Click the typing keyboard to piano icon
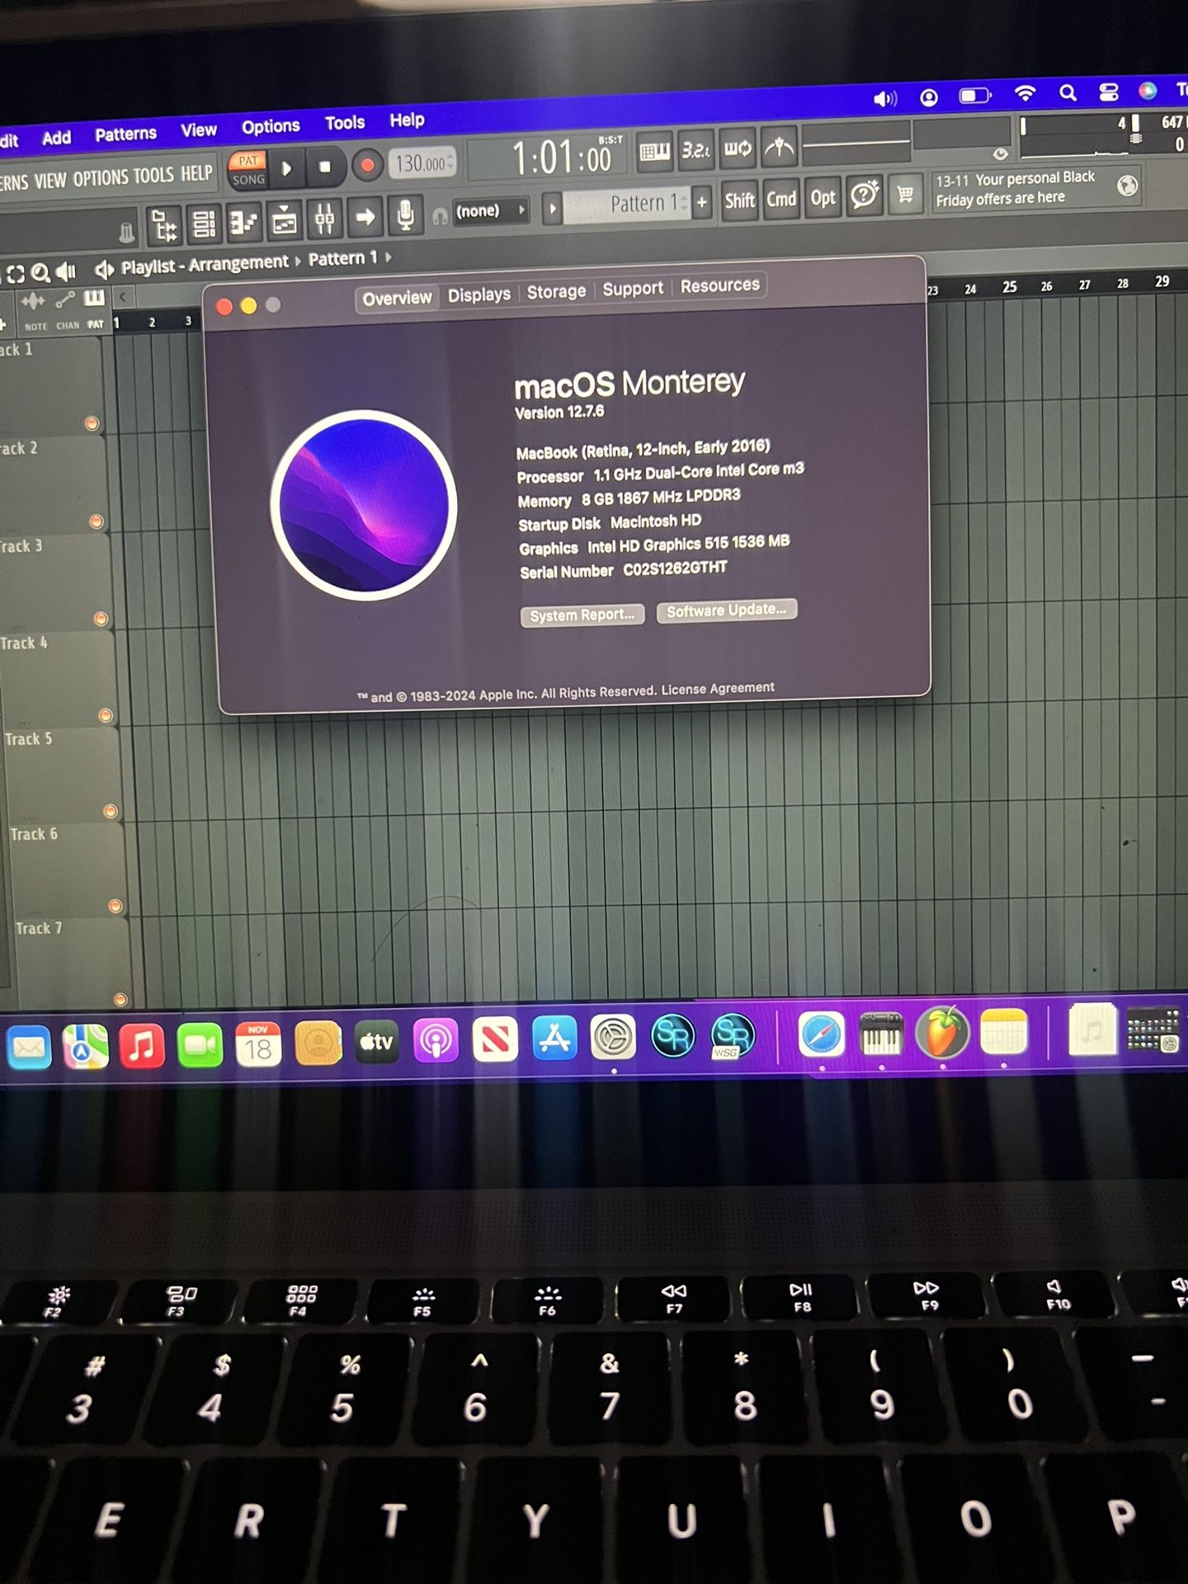 point(655,152)
